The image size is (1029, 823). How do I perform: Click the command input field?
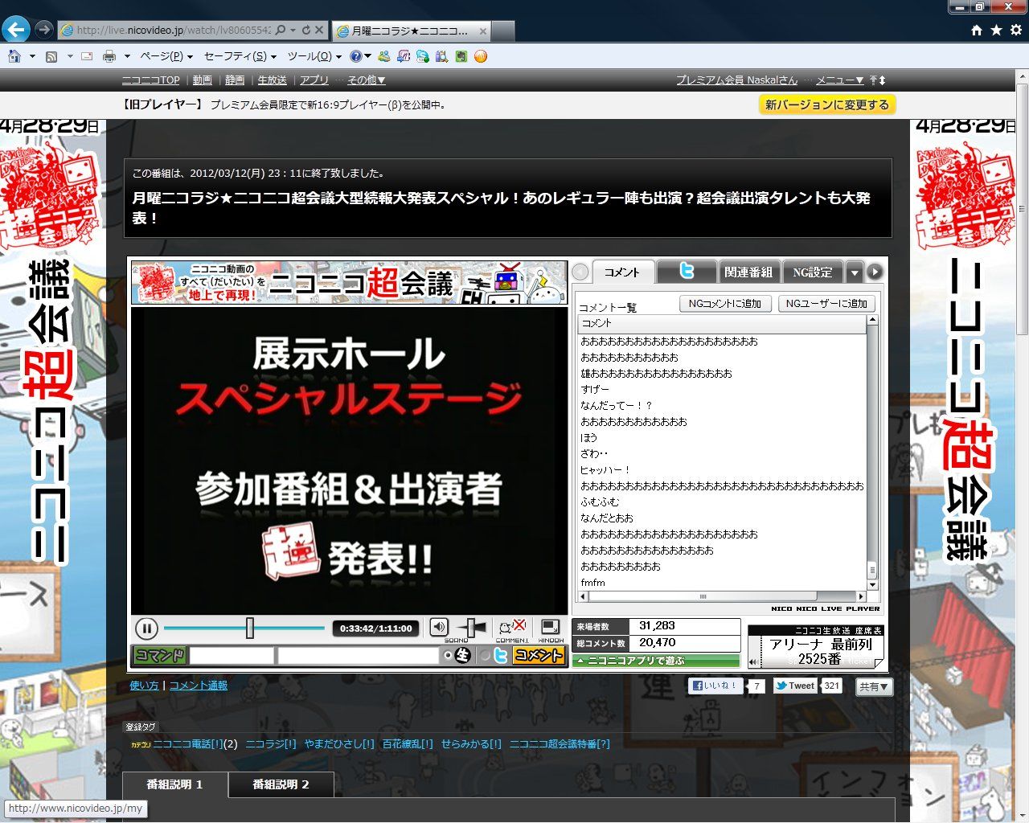click(232, 656)
